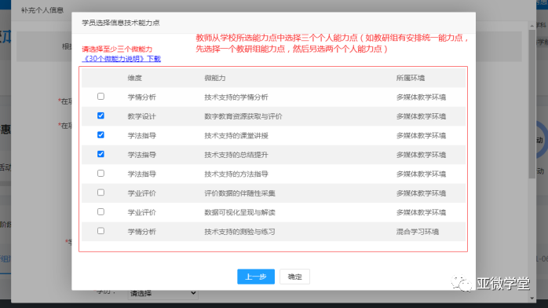Check the 技术支持的方法指导 checkbox
This screenshot has width=548, height=308.
(x=100, y=173)
